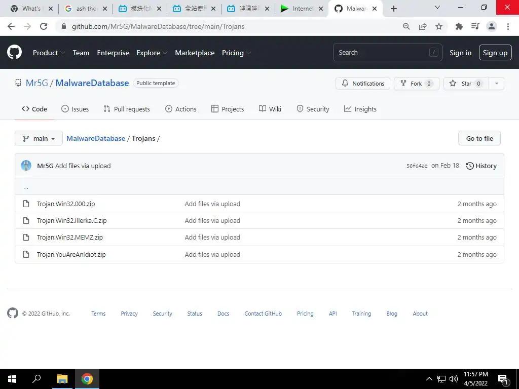Screen dimensions: 519x389
Task: Open Windows Start menu
Action: point(12,379)
